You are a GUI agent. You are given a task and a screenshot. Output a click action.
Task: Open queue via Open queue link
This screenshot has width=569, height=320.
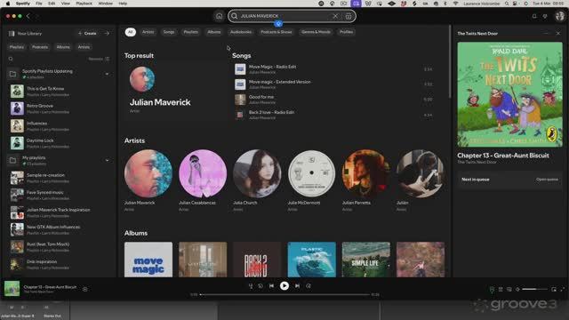click(x=547, y=180)
